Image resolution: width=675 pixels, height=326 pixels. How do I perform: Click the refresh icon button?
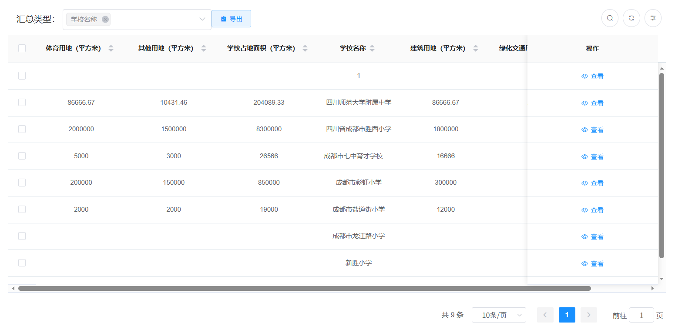(631, 18)
